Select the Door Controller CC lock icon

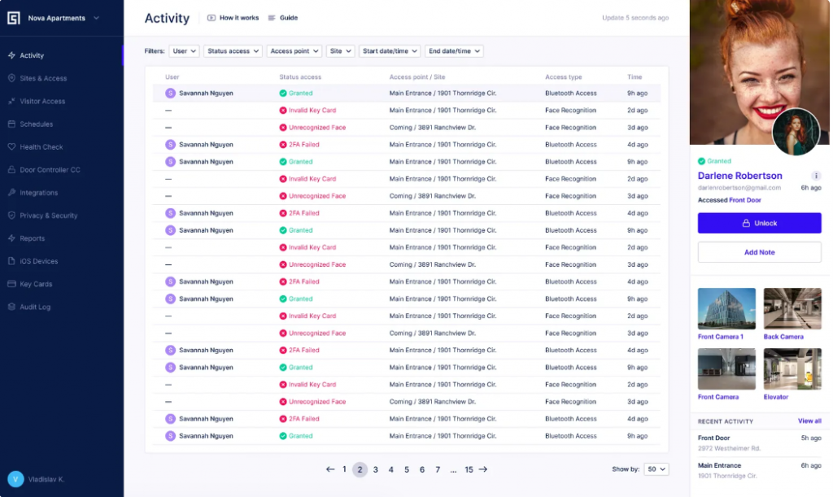(11, 169)
